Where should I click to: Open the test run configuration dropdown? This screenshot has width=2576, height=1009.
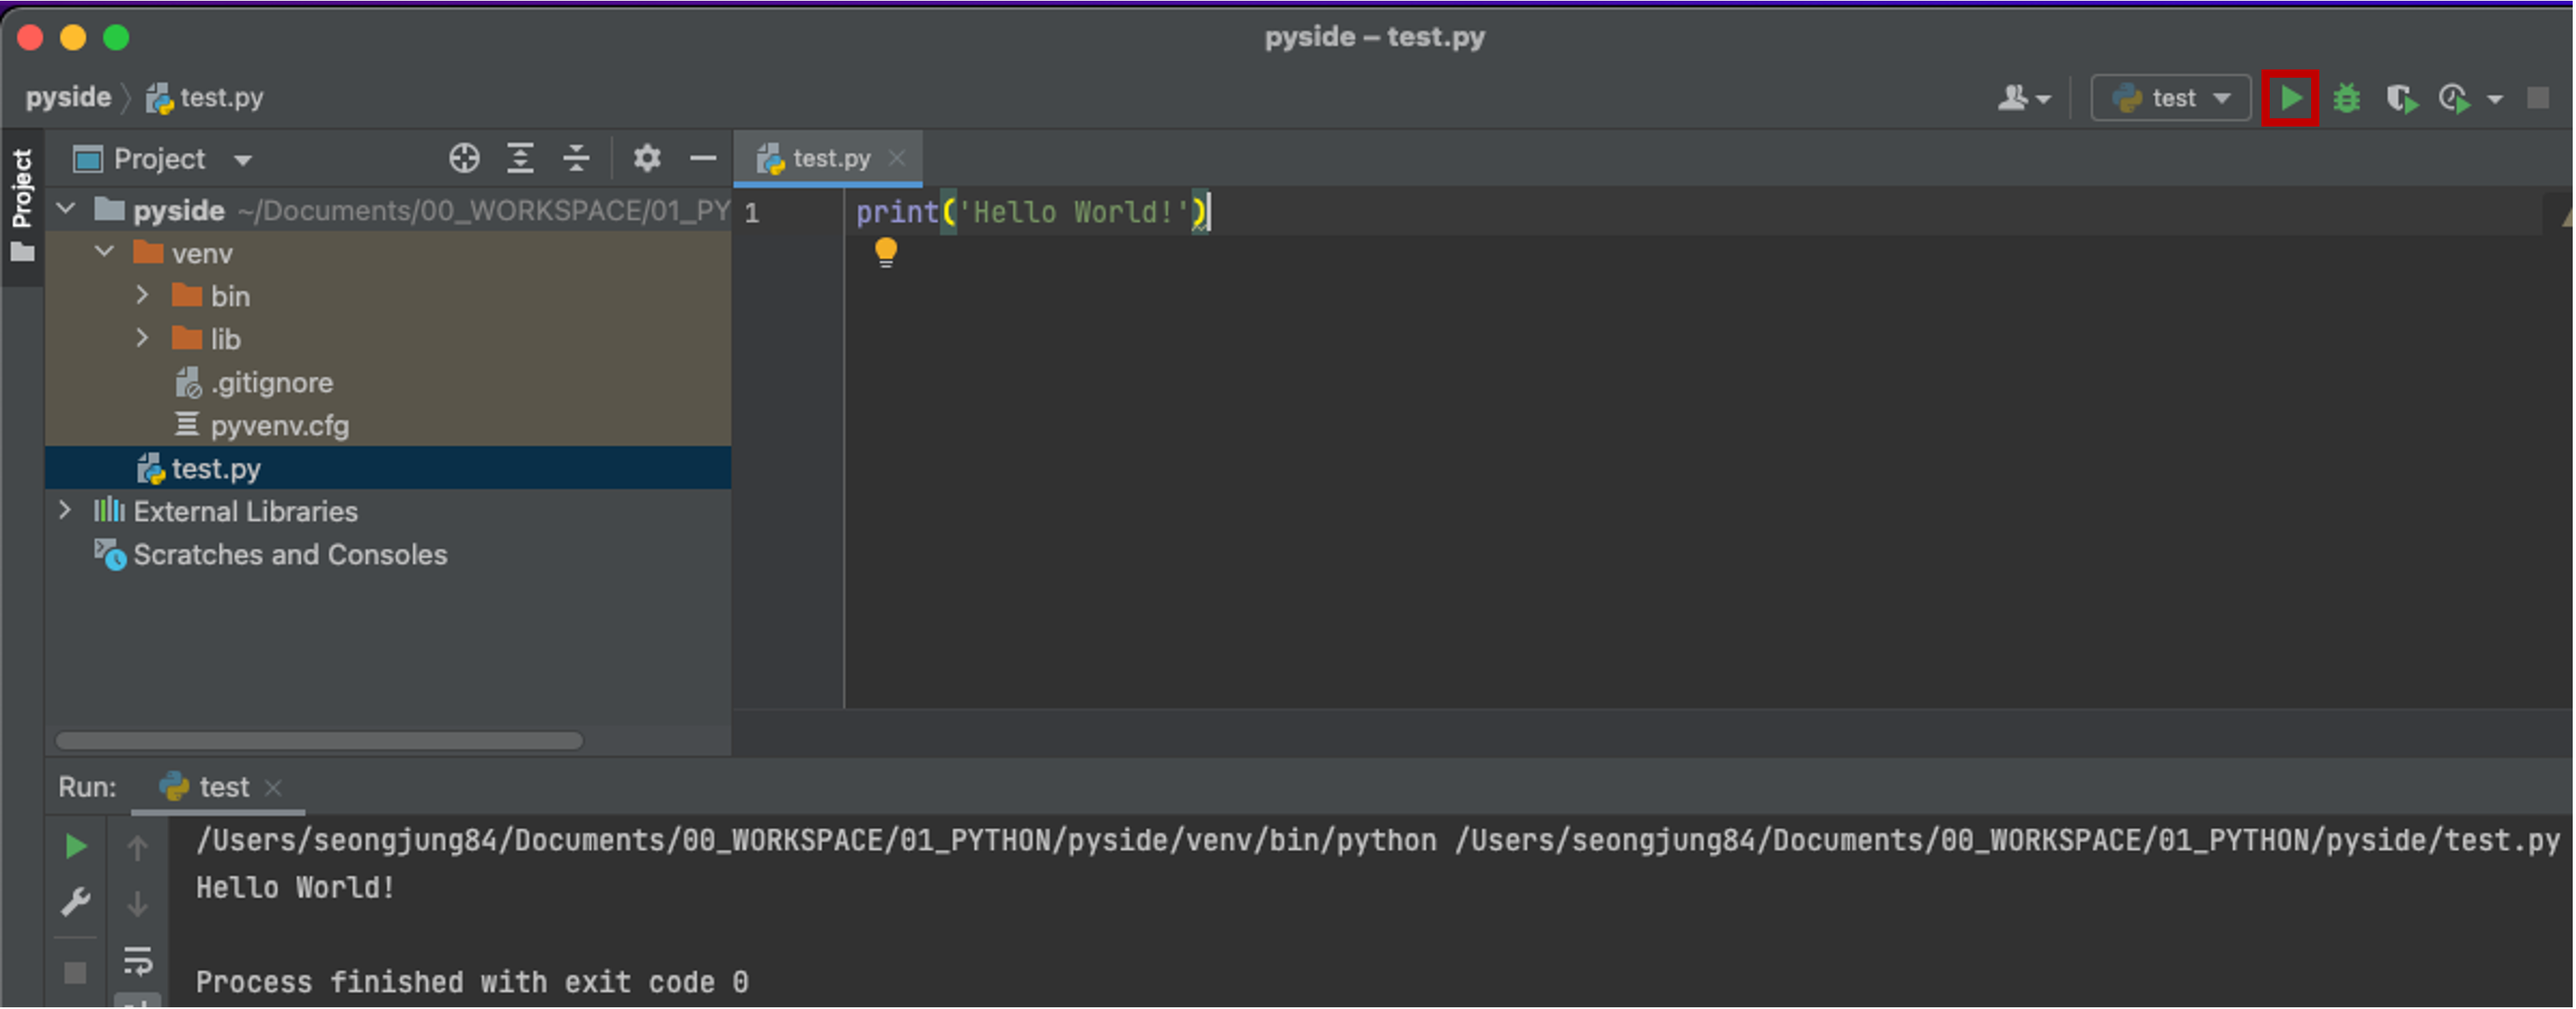(2171, 98)
